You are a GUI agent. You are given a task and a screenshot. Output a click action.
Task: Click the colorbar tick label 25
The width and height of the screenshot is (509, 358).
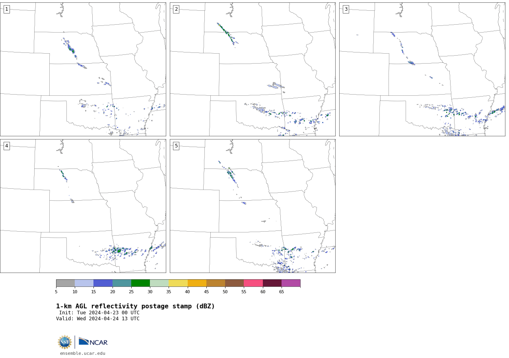pyautogui.click(x=131, y=292)
